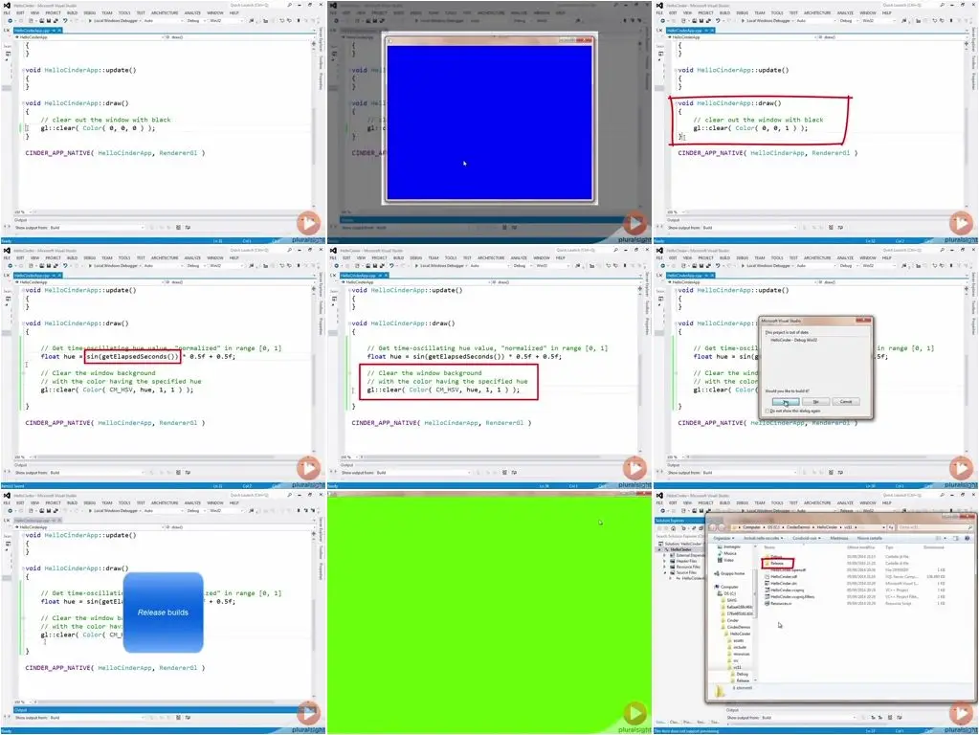Click Find in Files icon in the Color(0, 0, 1) frame
The height and width of the screenshot is (735, 979).
pyautogui.click(x=904, y=21)
